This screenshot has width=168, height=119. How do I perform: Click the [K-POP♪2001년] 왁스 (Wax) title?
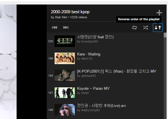tap(117, 71)
